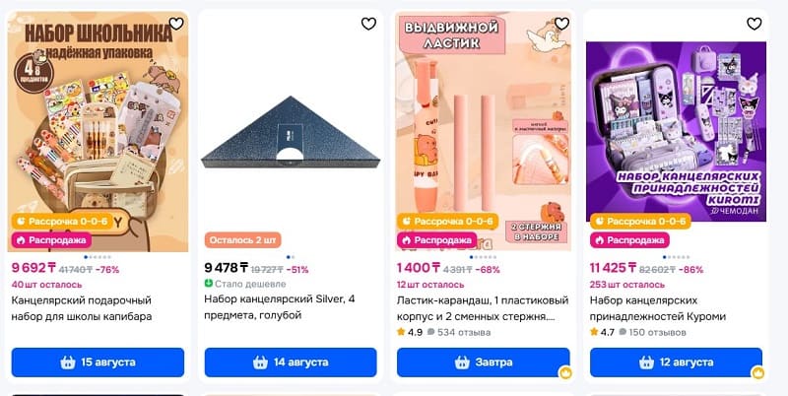This screenshot has width=788, height=396.
Task: Open 534 отзыва reviews link
Action: 459,332
